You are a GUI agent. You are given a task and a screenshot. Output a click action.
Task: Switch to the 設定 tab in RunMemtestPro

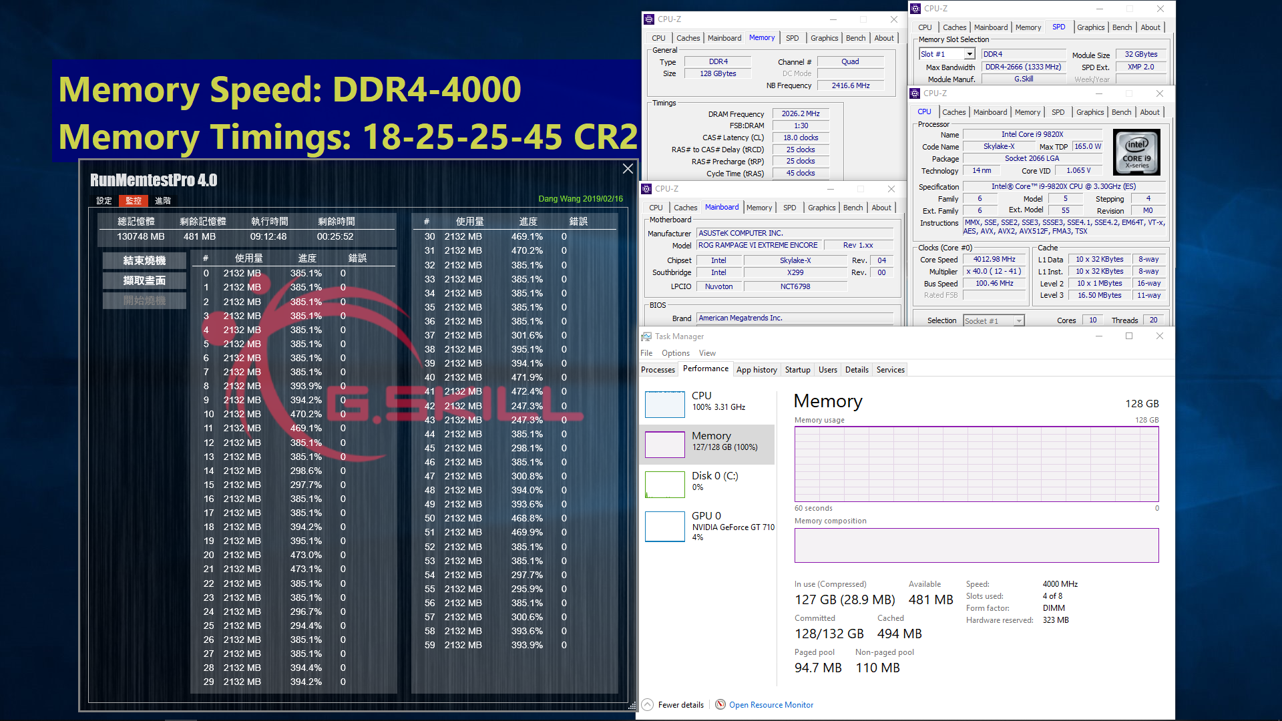point(103,200)
